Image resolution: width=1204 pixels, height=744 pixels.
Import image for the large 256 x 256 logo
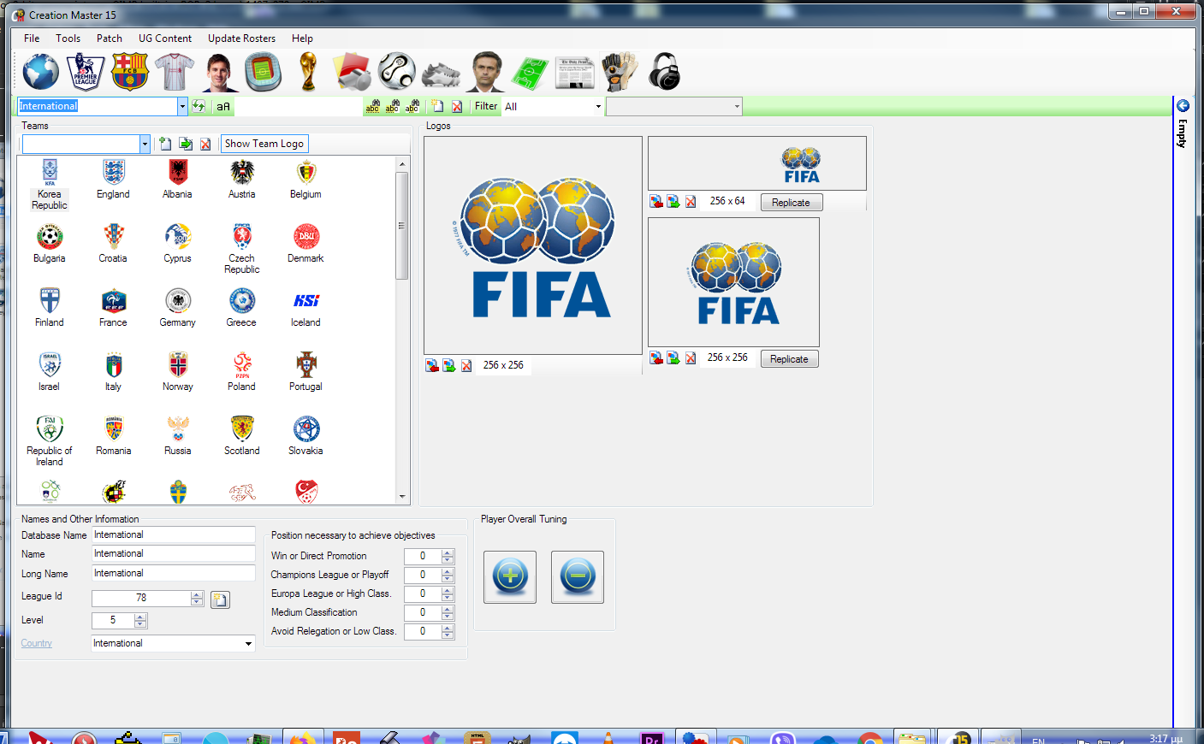pyautogui.click(x=432, y=365)
